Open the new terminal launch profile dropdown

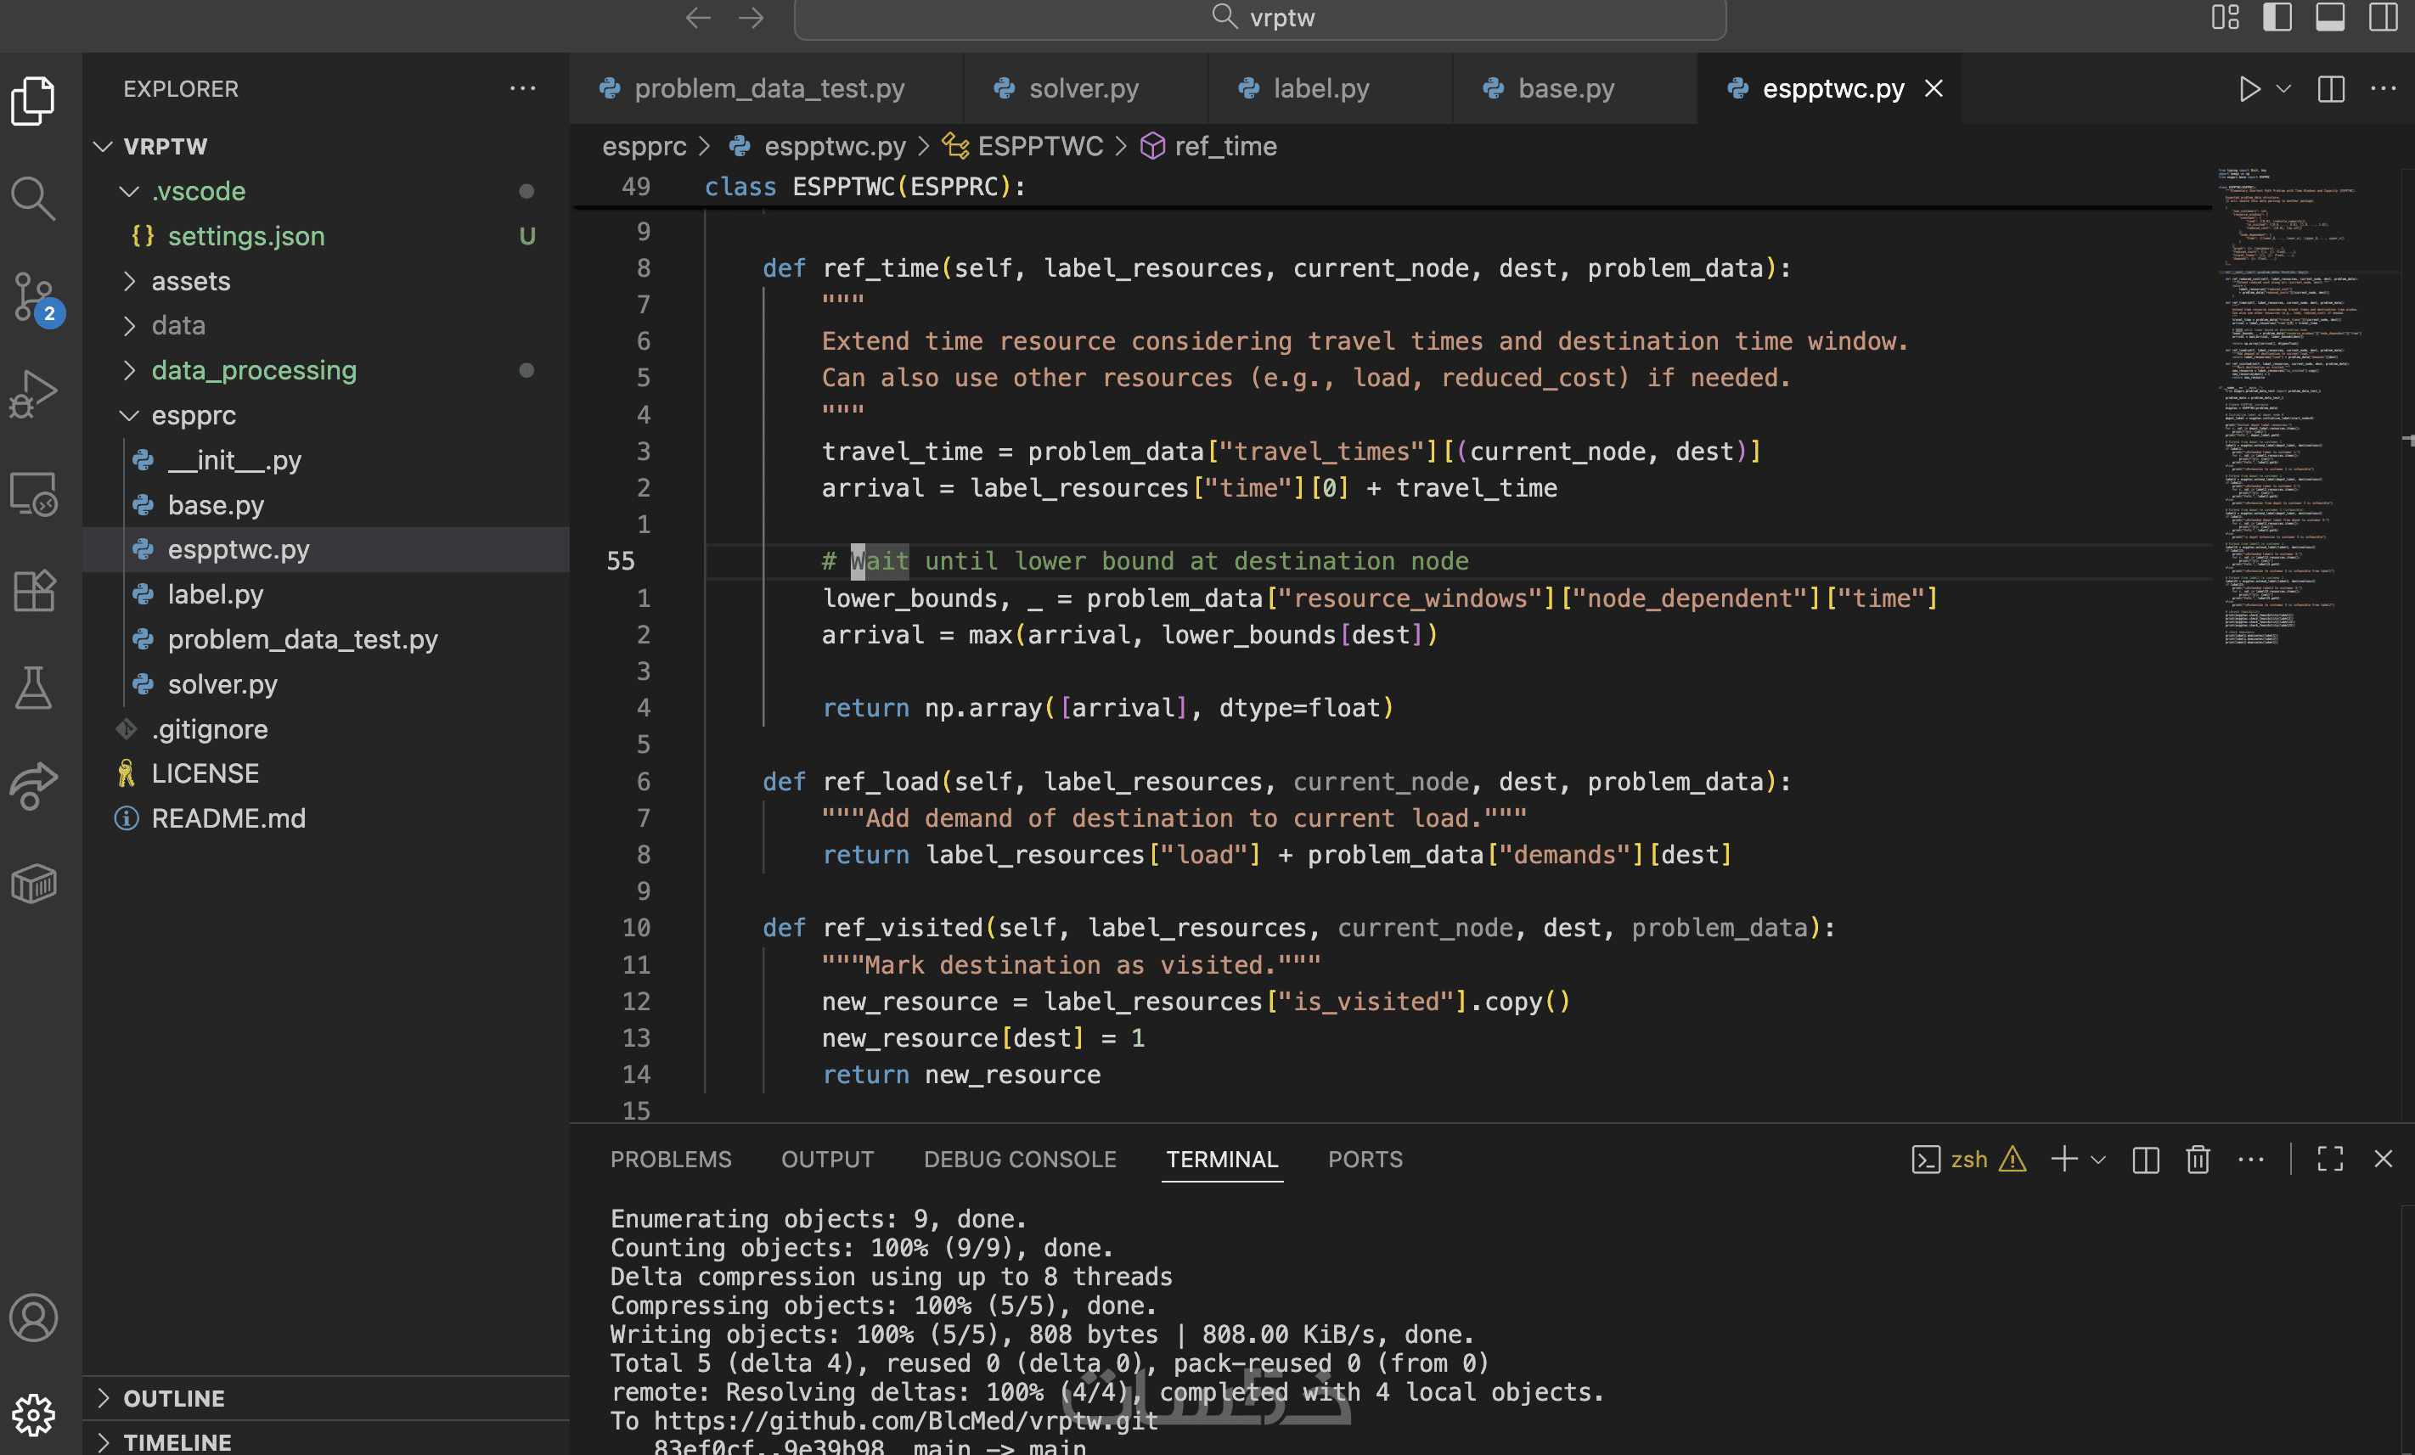(2098, 1159)
